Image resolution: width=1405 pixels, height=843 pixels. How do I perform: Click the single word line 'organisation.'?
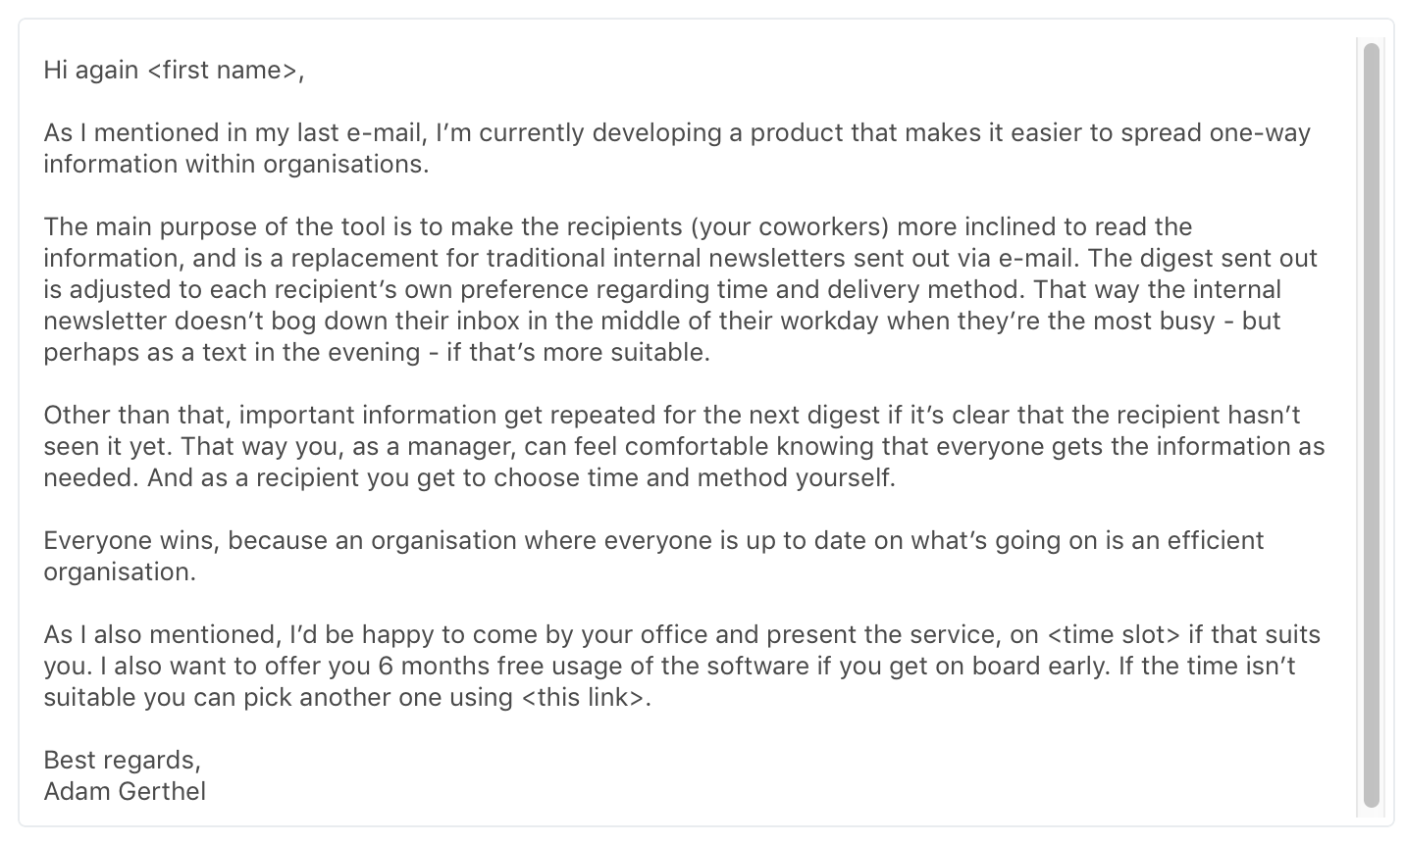tap(120, 572)
